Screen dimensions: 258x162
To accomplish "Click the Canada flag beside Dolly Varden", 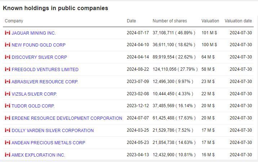I will (x=8, y=130).
